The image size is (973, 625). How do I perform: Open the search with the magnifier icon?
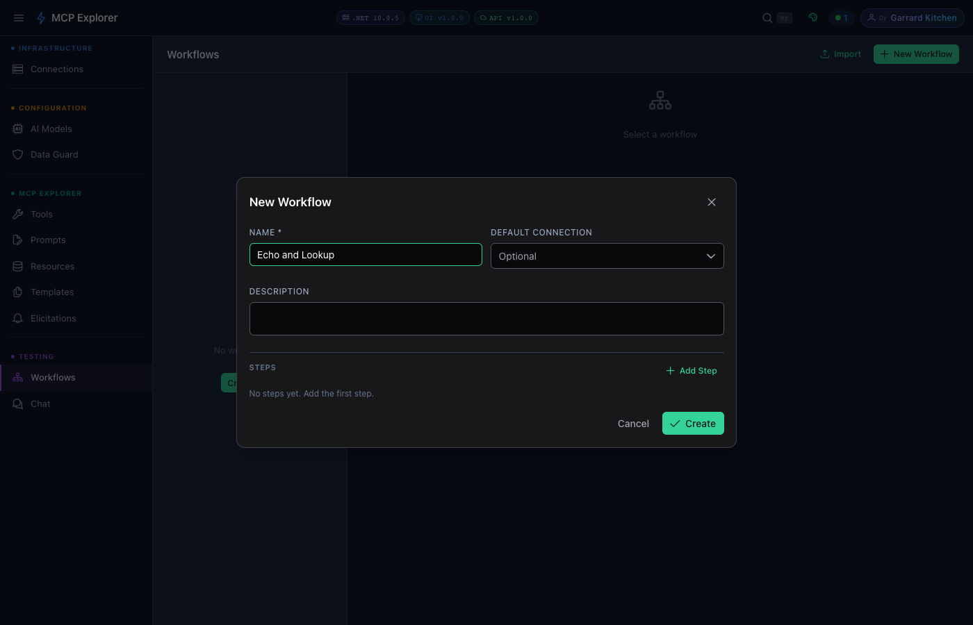(767, 17)
